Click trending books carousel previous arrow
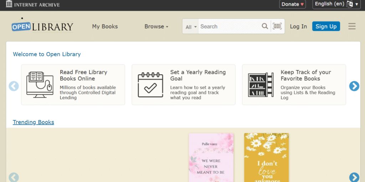365x182 pixels. pyautogui.click(x=14, y=178)
